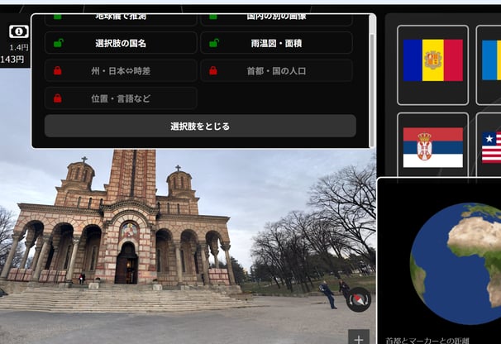Click the globe map of Africa
Image resolution: width=501 pixels, height=344 pixels.
[457, 264]
